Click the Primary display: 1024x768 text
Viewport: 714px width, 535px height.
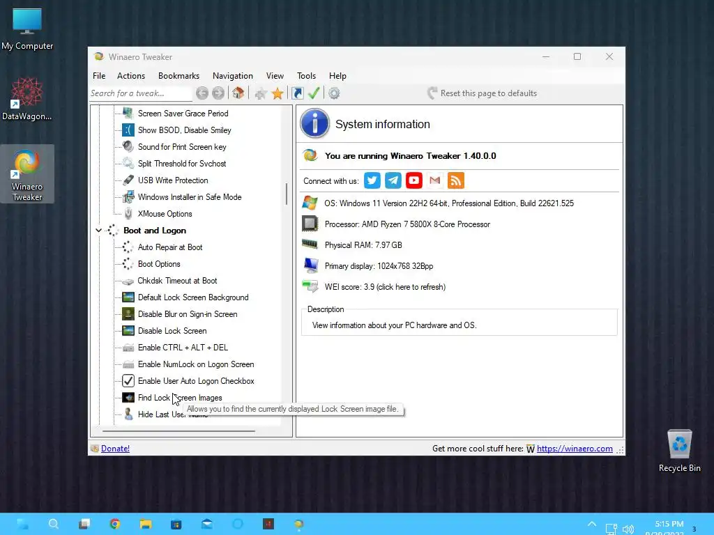(379, 266)
